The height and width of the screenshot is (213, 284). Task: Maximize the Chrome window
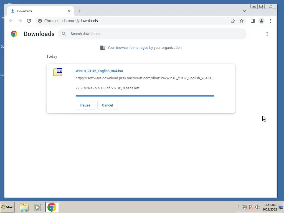point(261,7)
